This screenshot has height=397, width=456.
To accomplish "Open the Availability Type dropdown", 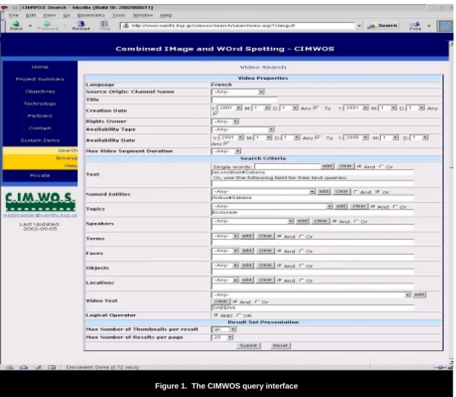I will tap(243, 129).
